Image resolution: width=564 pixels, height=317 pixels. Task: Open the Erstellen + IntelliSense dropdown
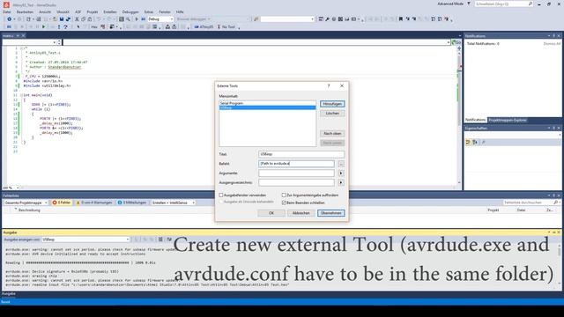173,203
